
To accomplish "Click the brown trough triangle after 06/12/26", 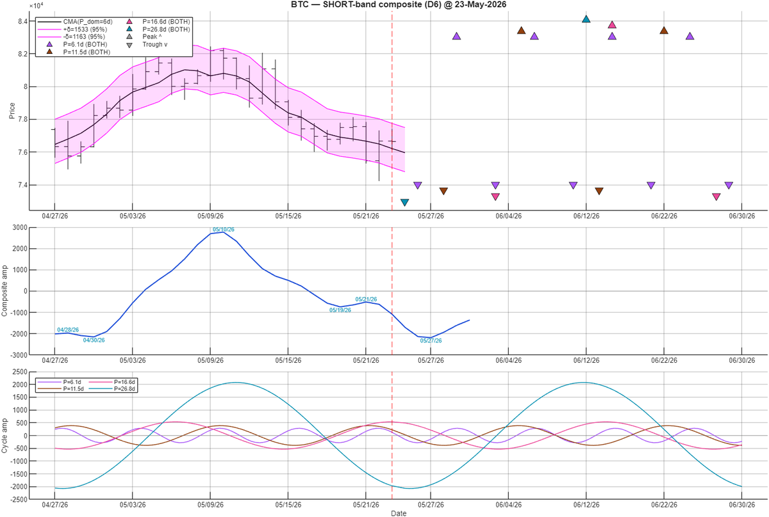I will point(599,191).
